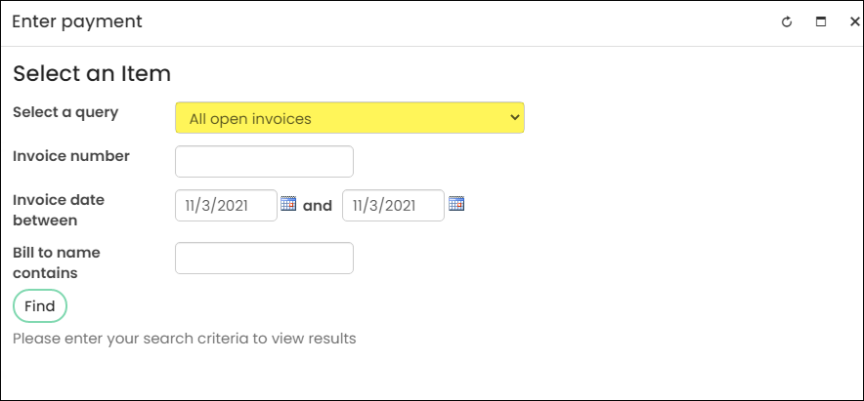
Task: Close the Enter payment dialog
Action: click(x=854, y=22)
